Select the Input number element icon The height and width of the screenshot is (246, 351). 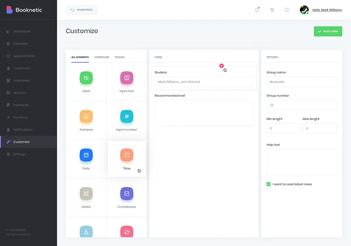pos(127,116)
